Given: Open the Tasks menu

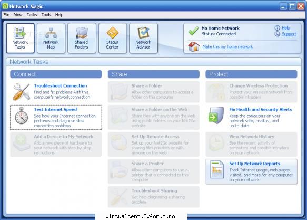Looking at the screenshot, I should click(32, 15).
